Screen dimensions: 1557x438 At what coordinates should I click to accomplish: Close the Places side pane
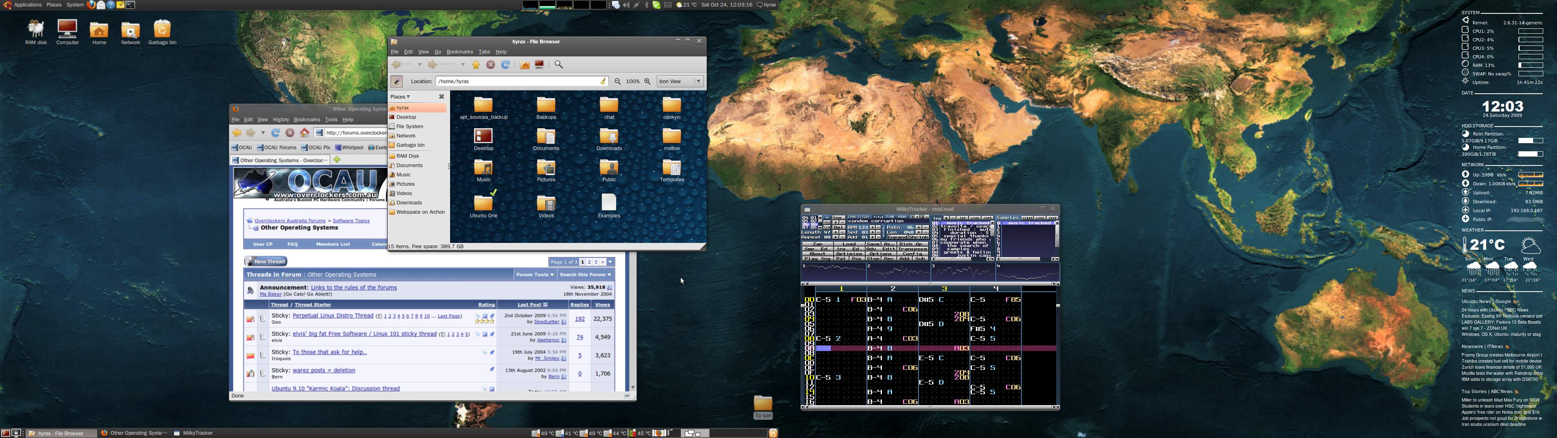pos(441,97)
